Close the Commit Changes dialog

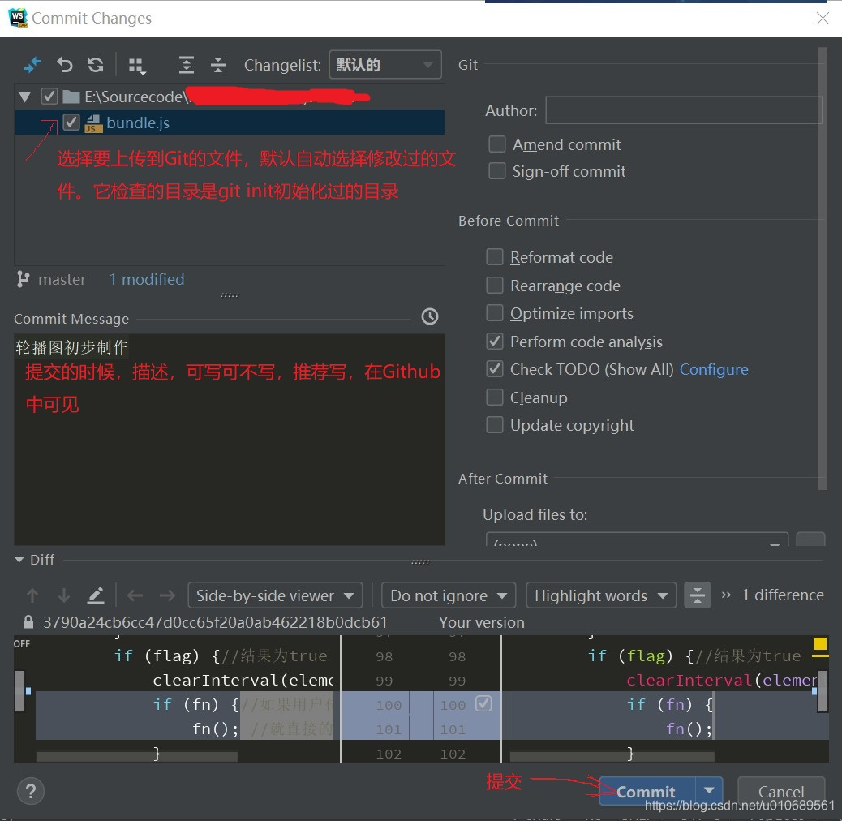[x=823, y=19]
